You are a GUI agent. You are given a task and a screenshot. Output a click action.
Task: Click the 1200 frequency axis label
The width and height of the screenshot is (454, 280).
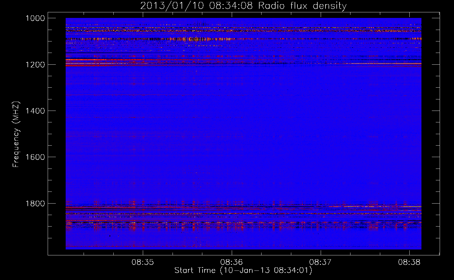(x=35, y=65)
